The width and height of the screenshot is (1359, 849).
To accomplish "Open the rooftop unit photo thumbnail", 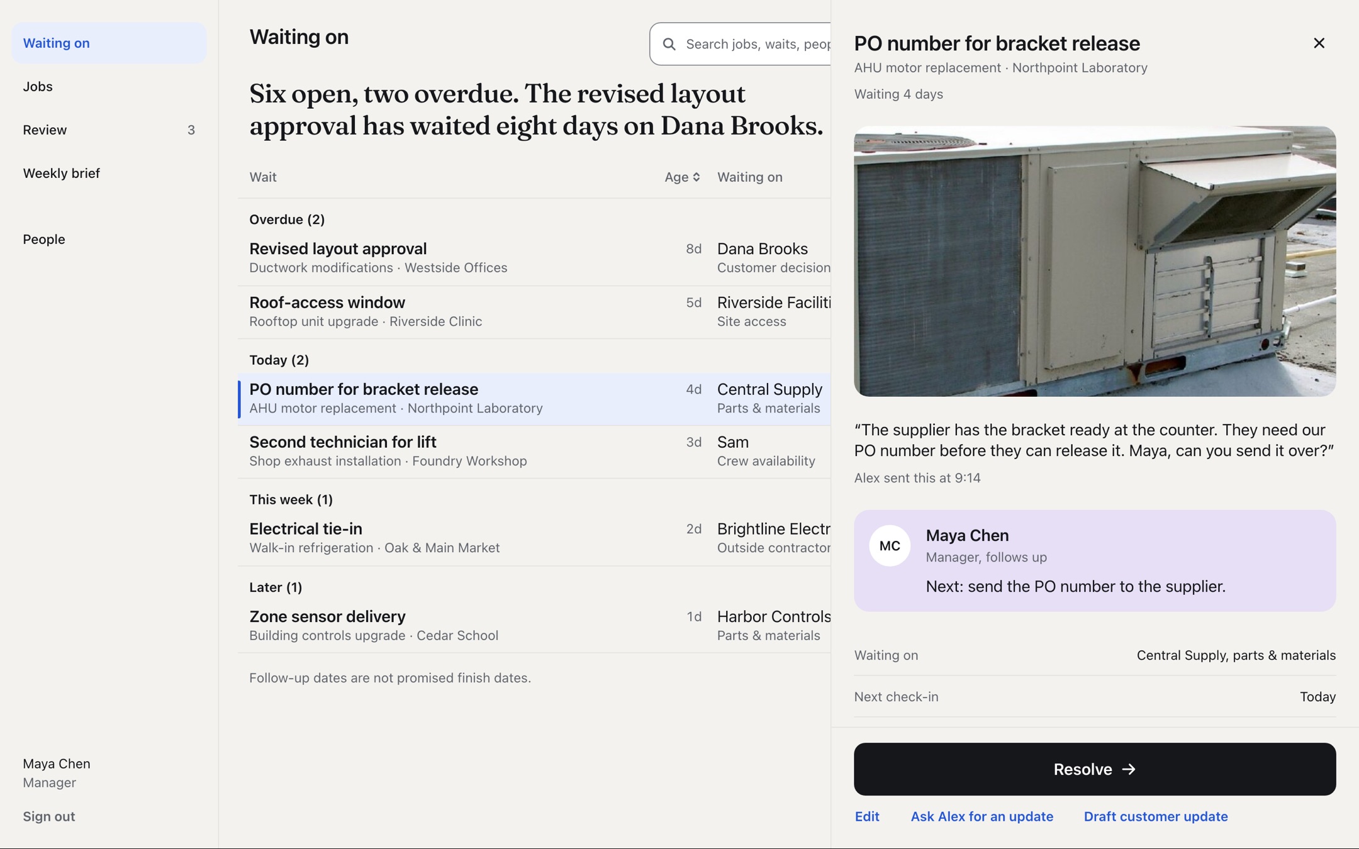I will click(x=1095, y=261).
